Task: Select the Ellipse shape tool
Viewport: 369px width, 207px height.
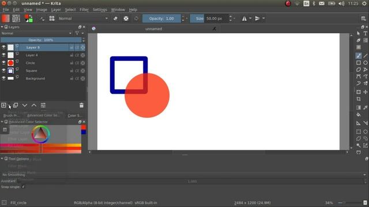Action: (366, 63)
